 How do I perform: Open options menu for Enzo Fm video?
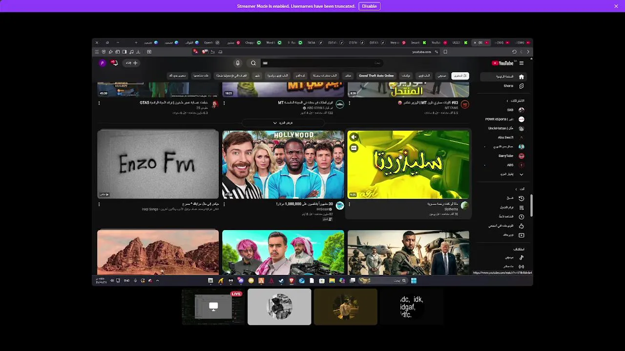99,204
